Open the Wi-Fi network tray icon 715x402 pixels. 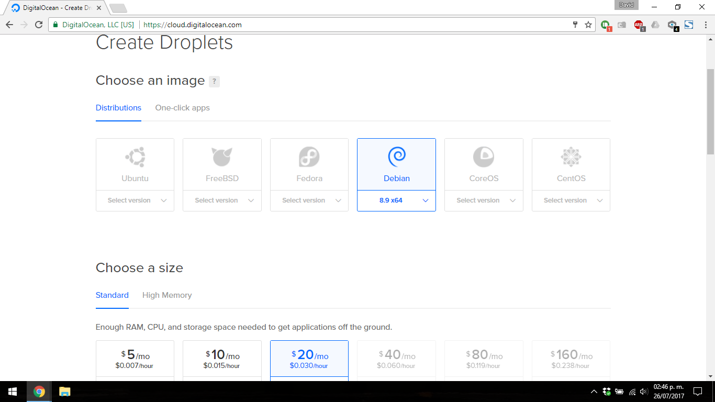(632, 392)
